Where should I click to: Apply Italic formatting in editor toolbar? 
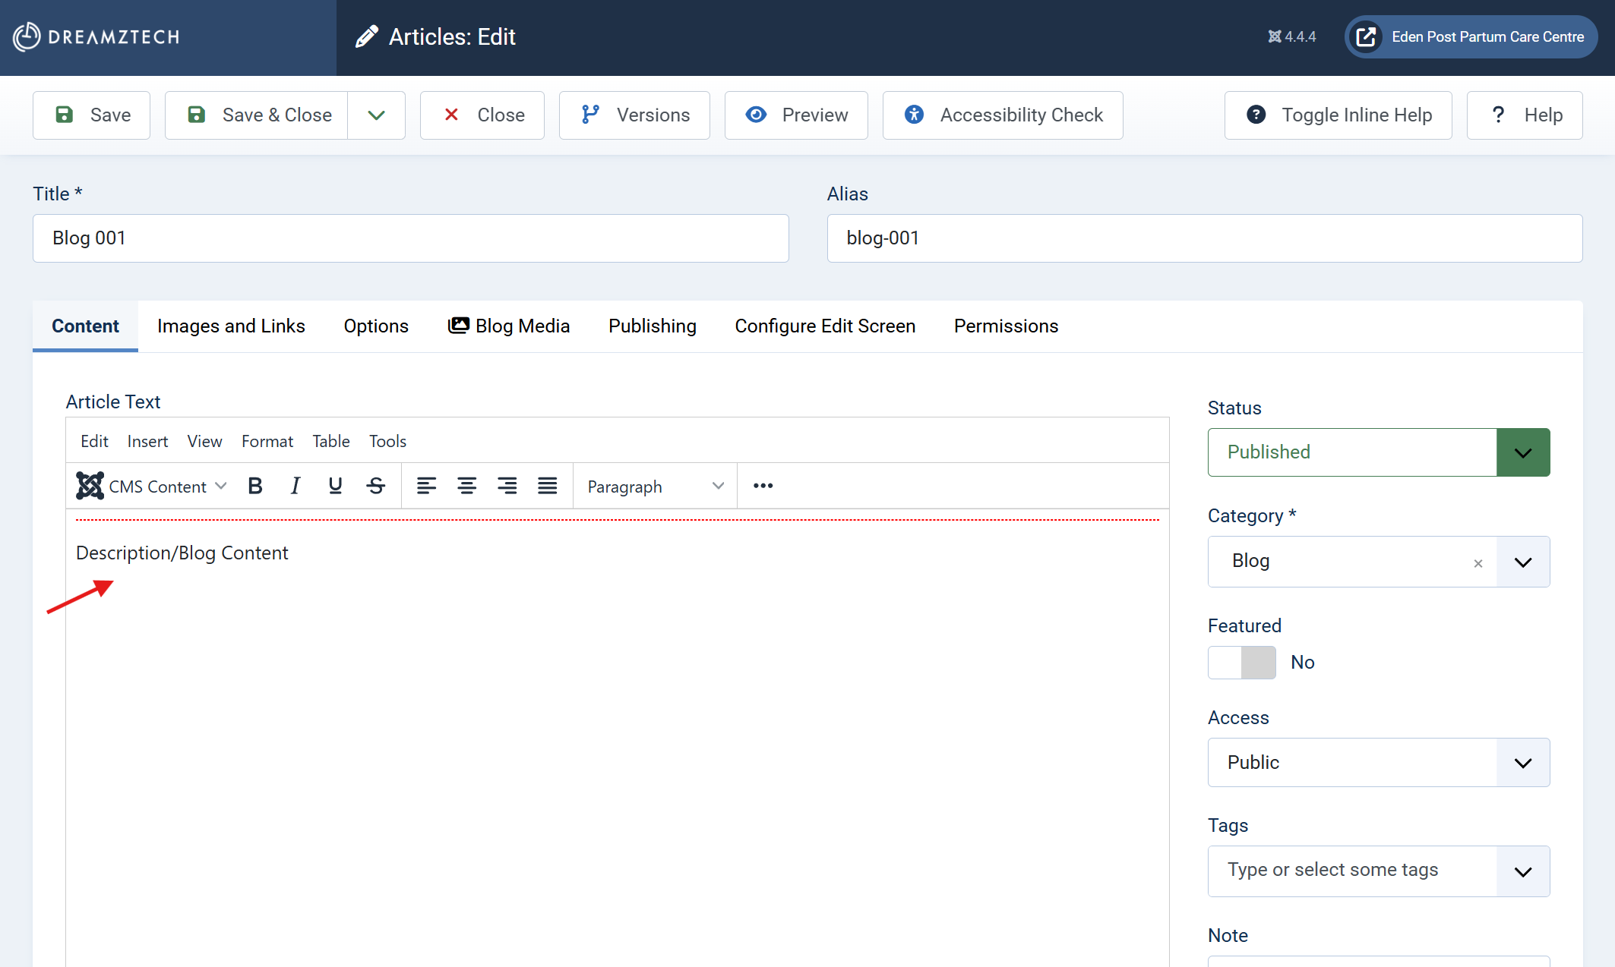pos(296,486)
